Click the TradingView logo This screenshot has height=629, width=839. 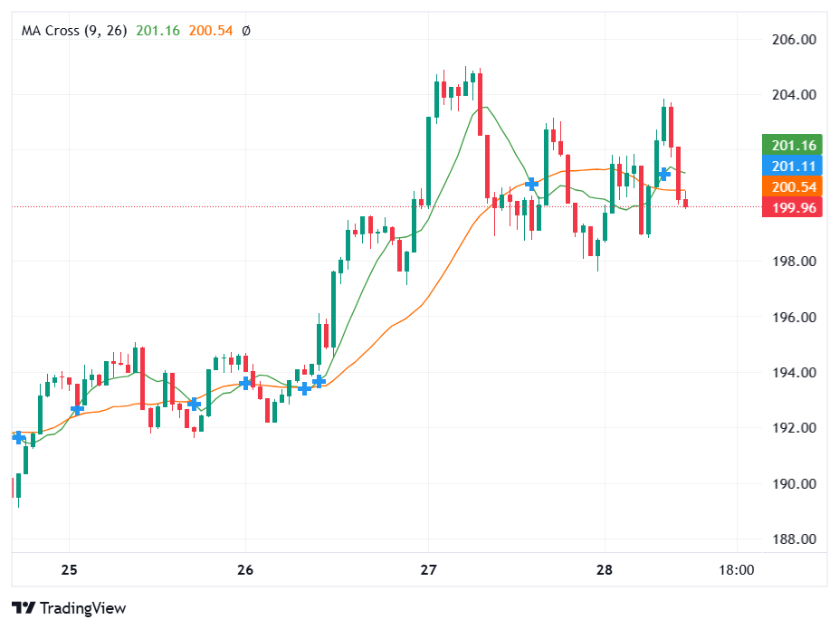click(x=69, y=608)
